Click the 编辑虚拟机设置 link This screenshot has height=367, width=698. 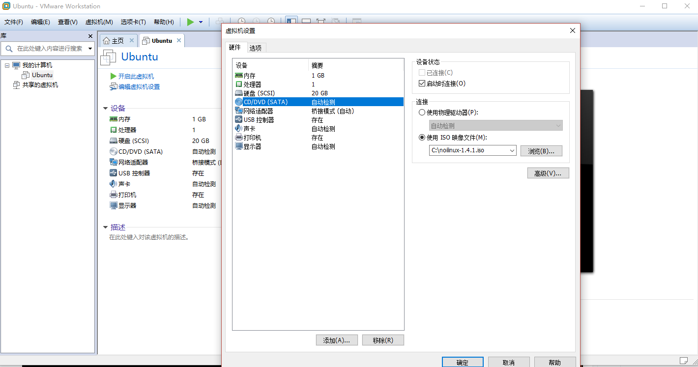[139, 87]
